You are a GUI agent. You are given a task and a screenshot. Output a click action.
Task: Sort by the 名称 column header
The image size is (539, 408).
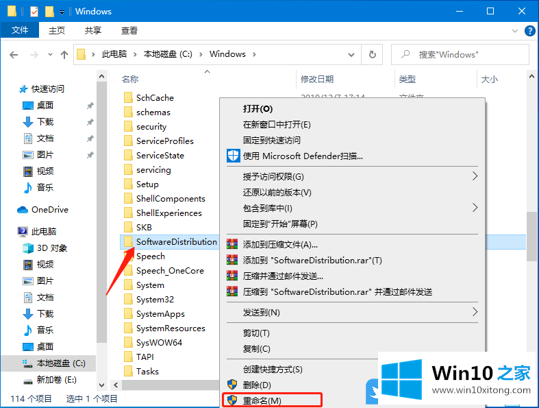click(130, 80)
